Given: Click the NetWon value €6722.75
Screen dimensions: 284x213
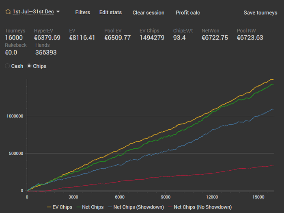Looking at the screenshot, I should 215,38.
